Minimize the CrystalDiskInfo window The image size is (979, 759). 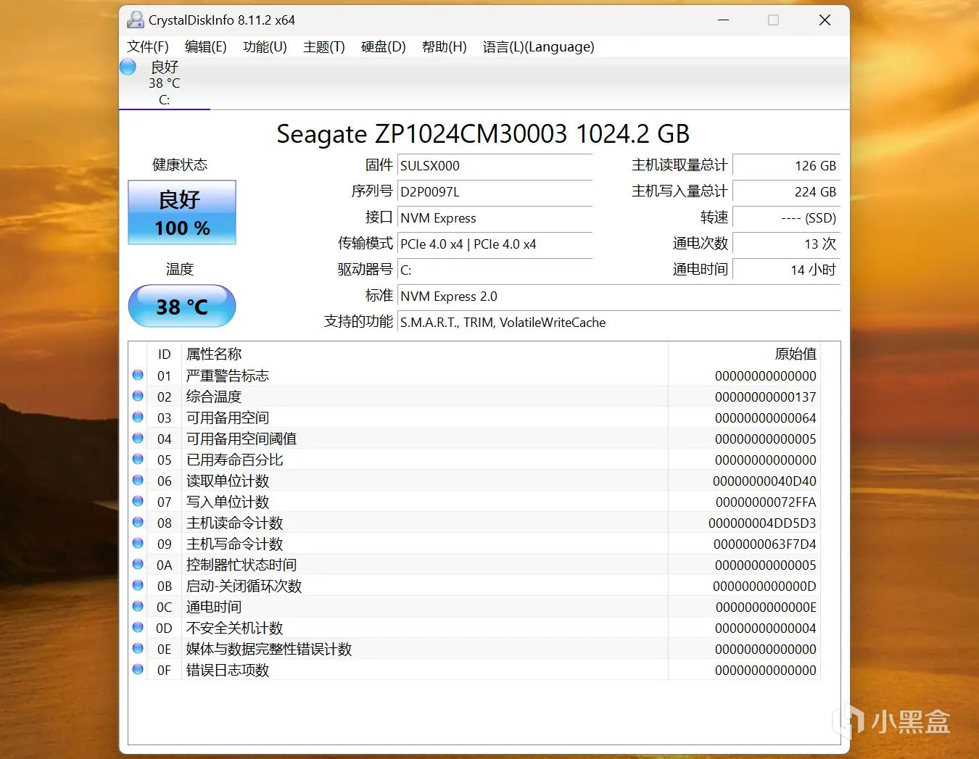tap(723, 20)
